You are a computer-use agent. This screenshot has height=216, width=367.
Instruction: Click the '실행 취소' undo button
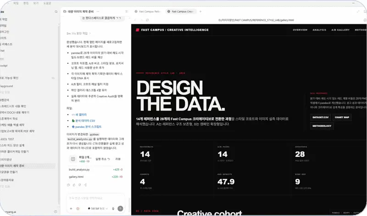(102, 159)
